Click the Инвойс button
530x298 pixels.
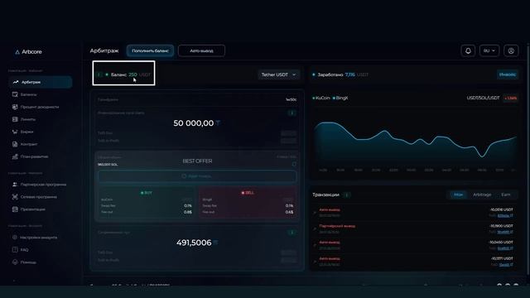tap(508, 74)
